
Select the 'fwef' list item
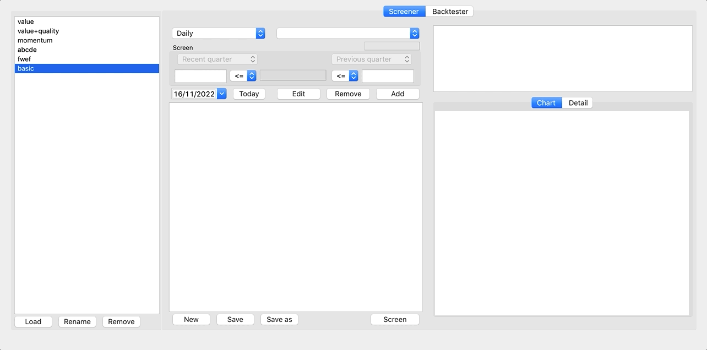point(87,59)
